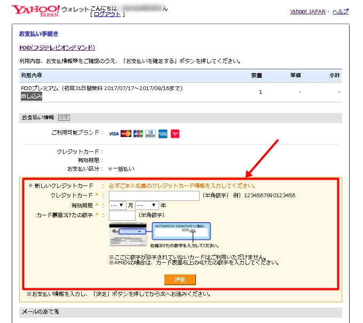Click the VISA card brand icon
363x323 pixels.
(114, 134)
